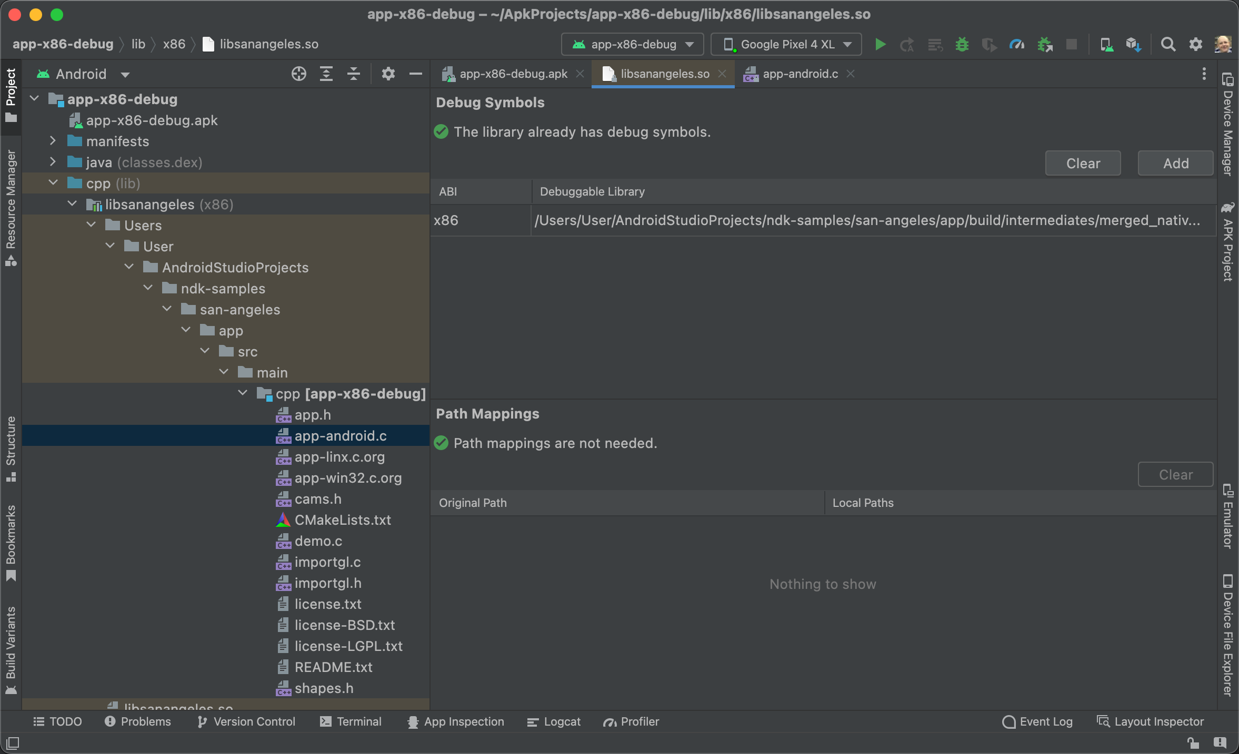Click the Attach Debugger to Android Process icon

pyautogui.click(x=1048, y=43)
